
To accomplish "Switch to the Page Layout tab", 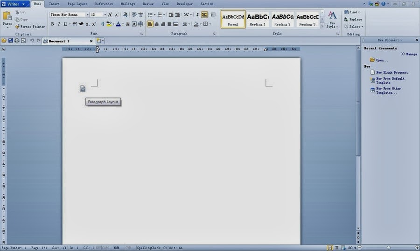I will (x=77, y=4).
